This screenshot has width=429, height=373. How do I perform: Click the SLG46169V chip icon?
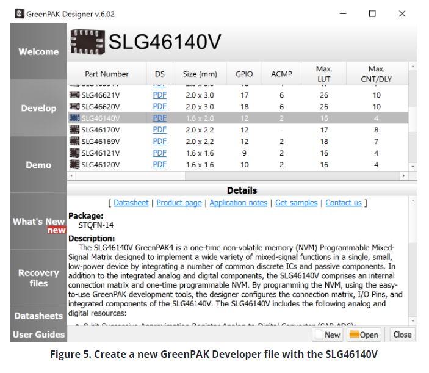click(74, 141)
